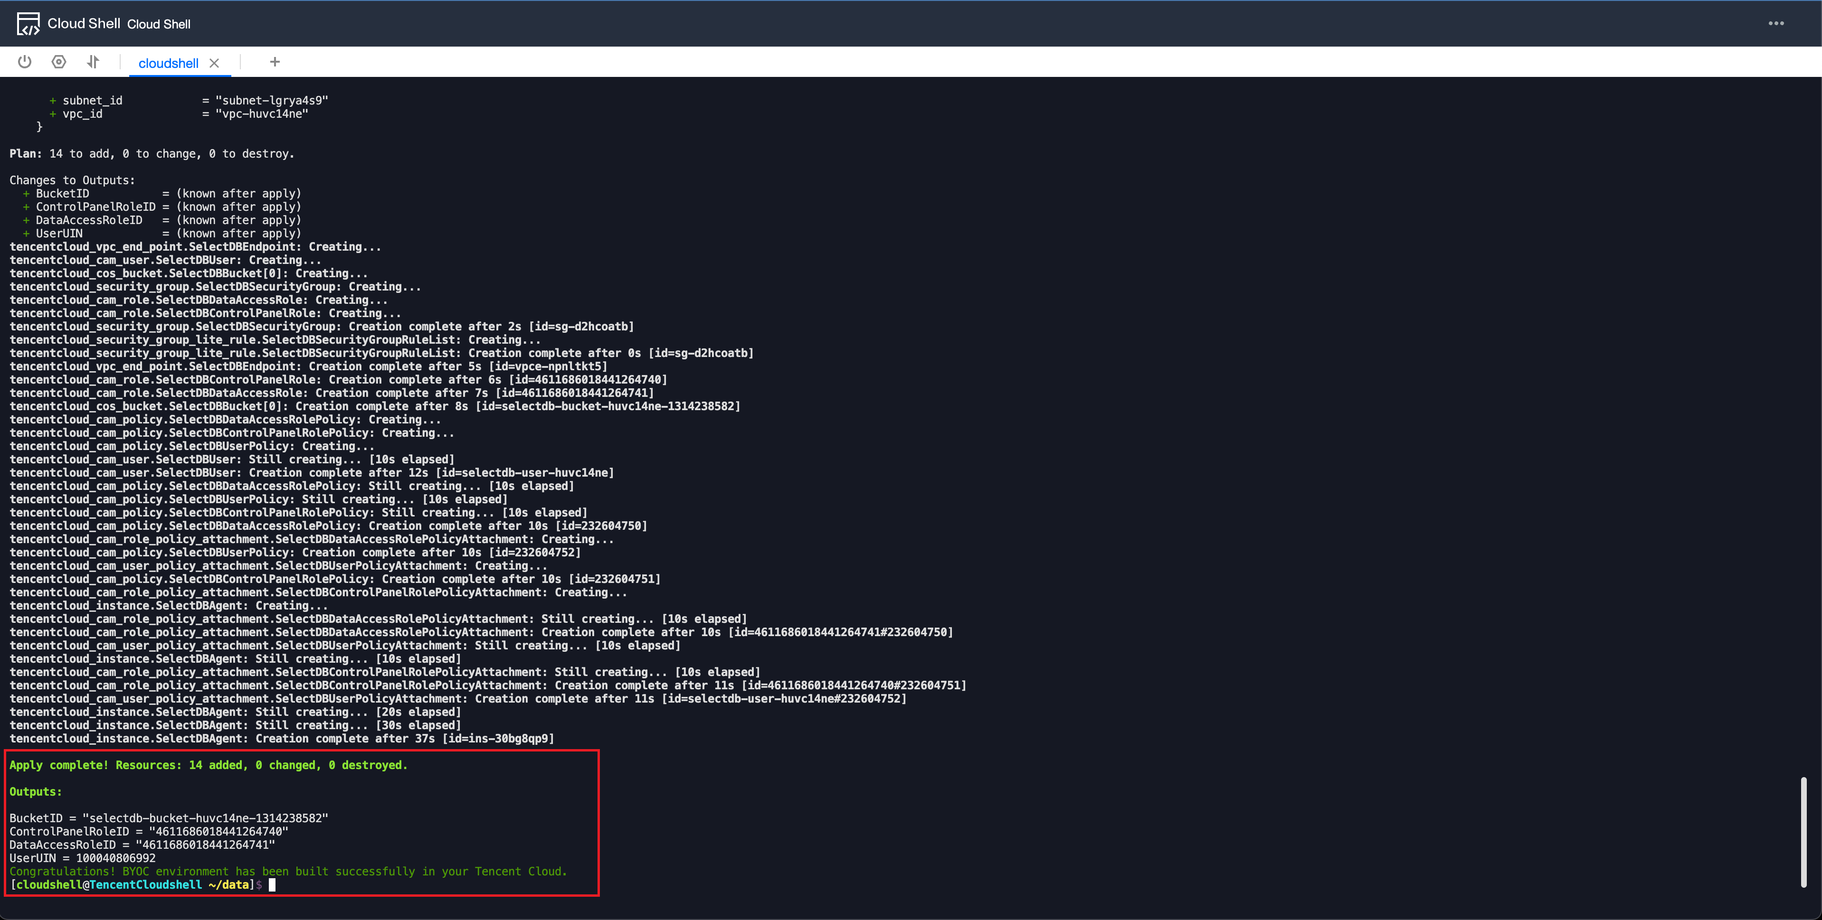
Task: Click the "Outputs:" green heading
Action: pos(36,792)
